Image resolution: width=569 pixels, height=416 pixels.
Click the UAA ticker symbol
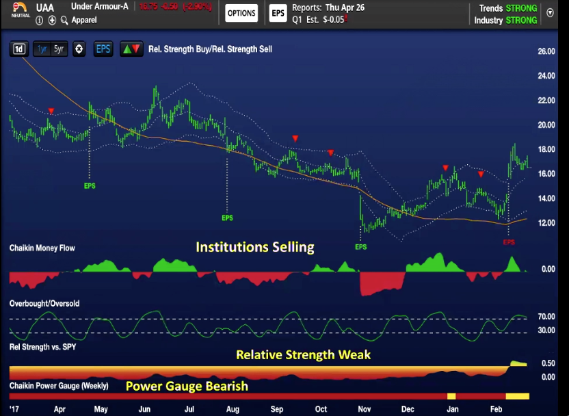45,8
